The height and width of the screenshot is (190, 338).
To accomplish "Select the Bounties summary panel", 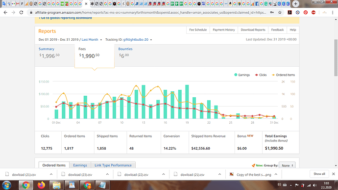I will (125, 53).
